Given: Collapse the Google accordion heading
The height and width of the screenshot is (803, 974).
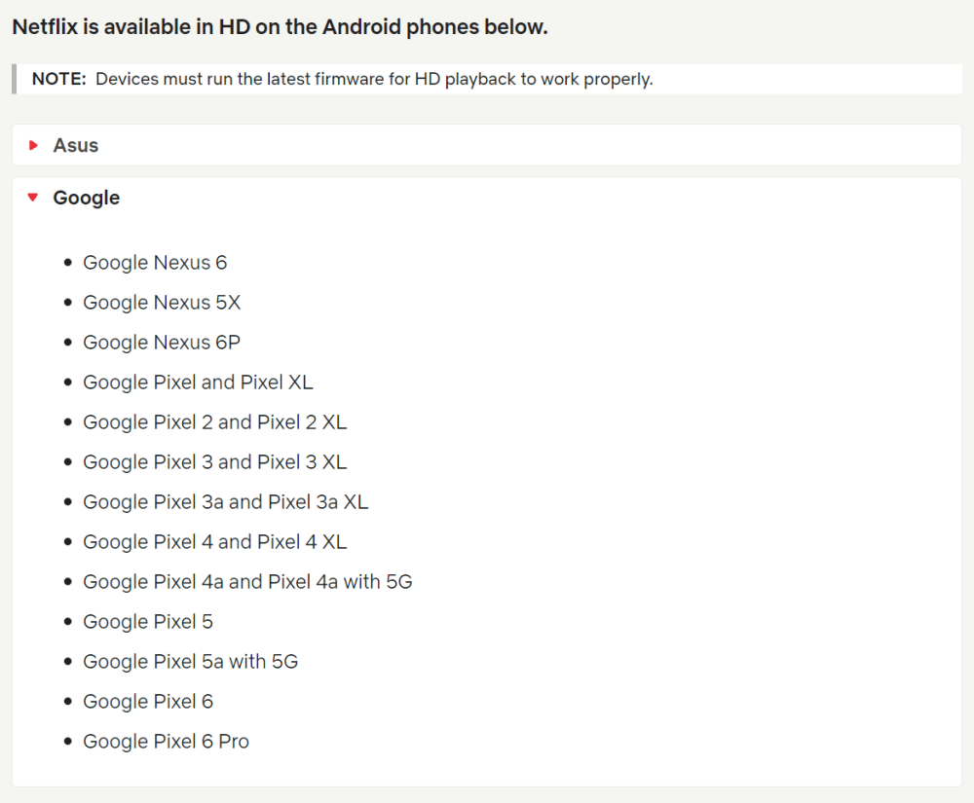Looking at the screenshot, I should point(87,198).
